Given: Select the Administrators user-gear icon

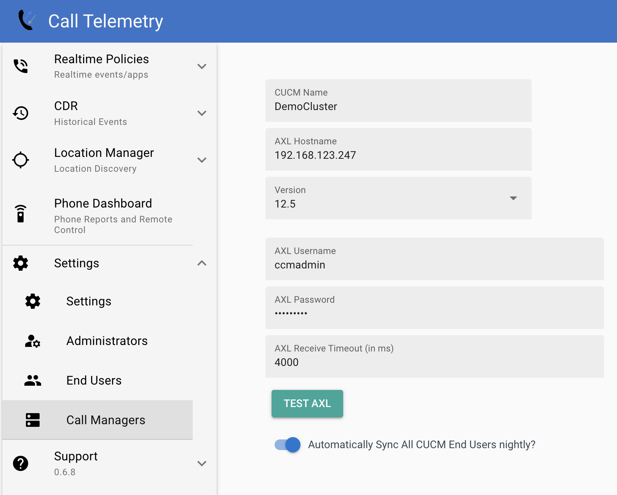Looking at the screenshot, I should (32, 342).
